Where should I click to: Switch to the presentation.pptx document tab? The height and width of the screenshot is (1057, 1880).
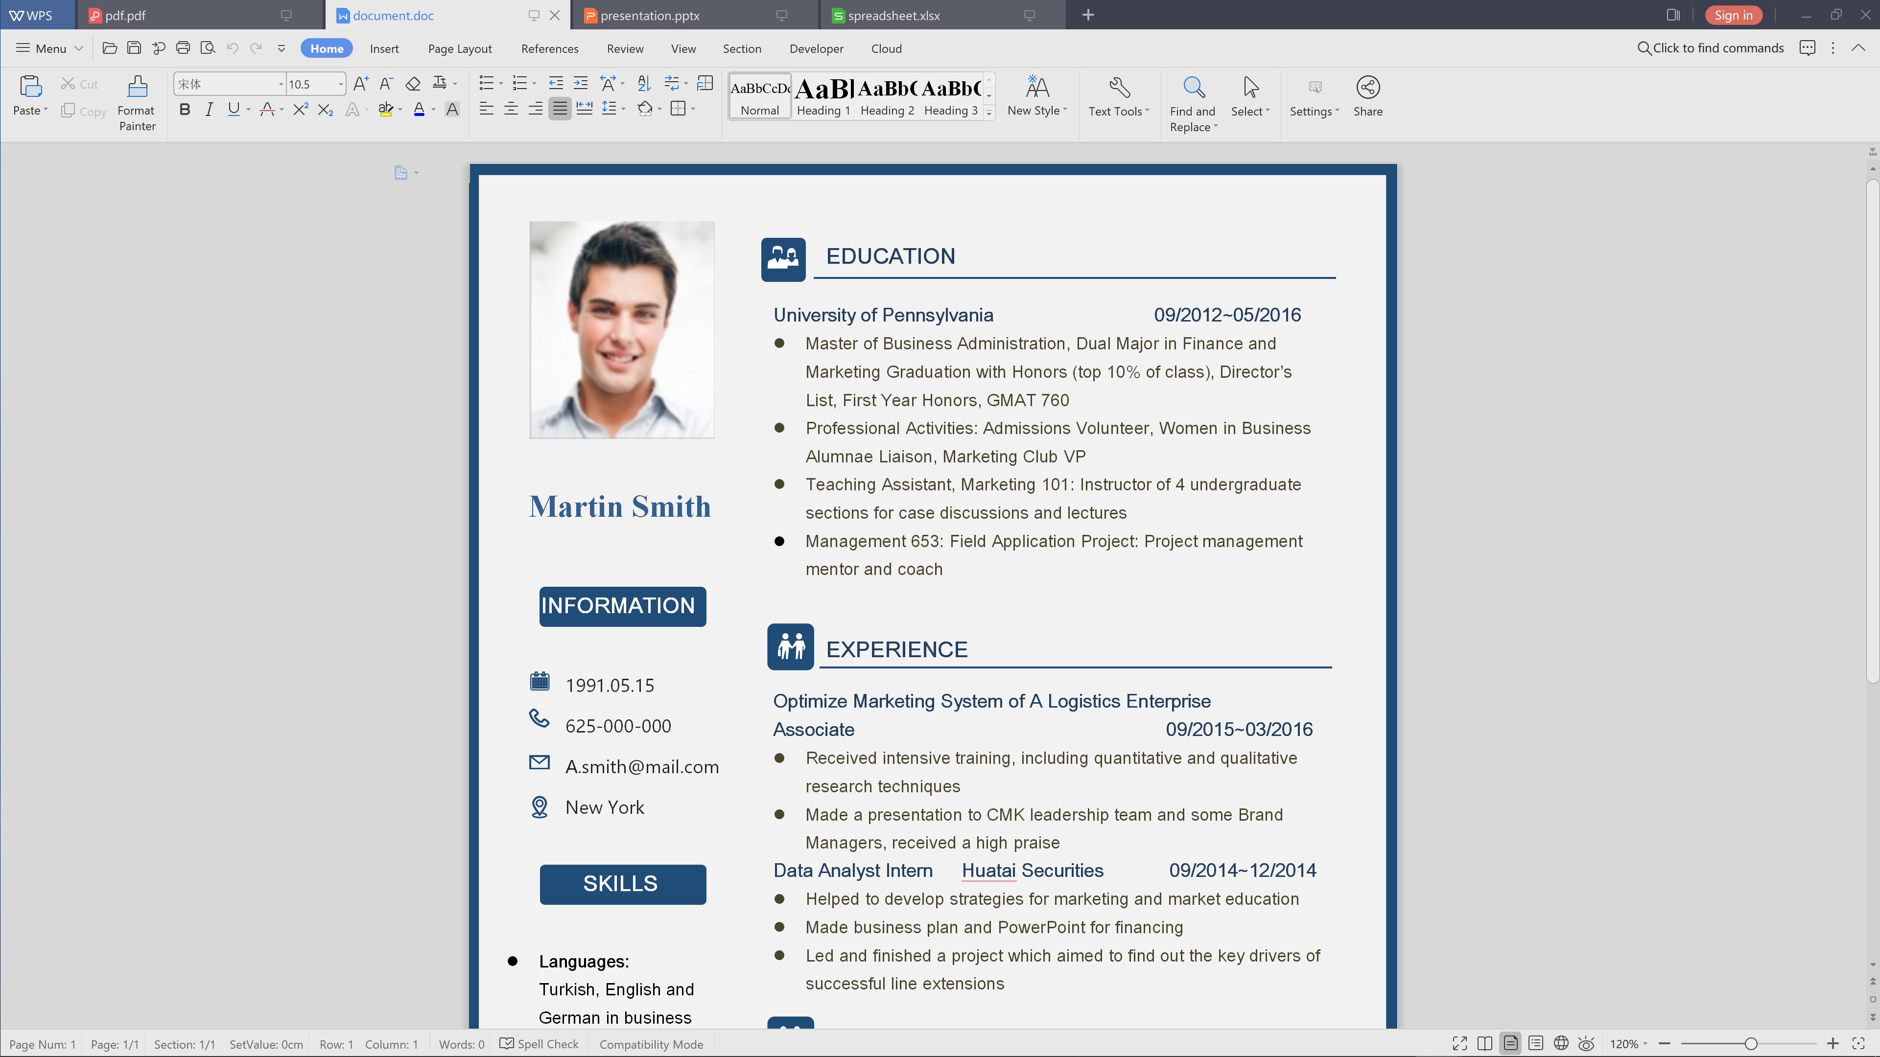[696, 15]
